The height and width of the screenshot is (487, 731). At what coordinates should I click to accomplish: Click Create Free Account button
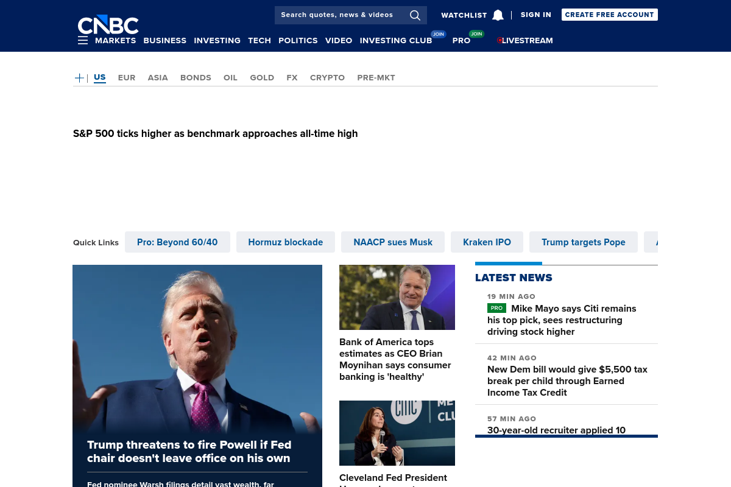pyautogui.click(x=609, y=15)
